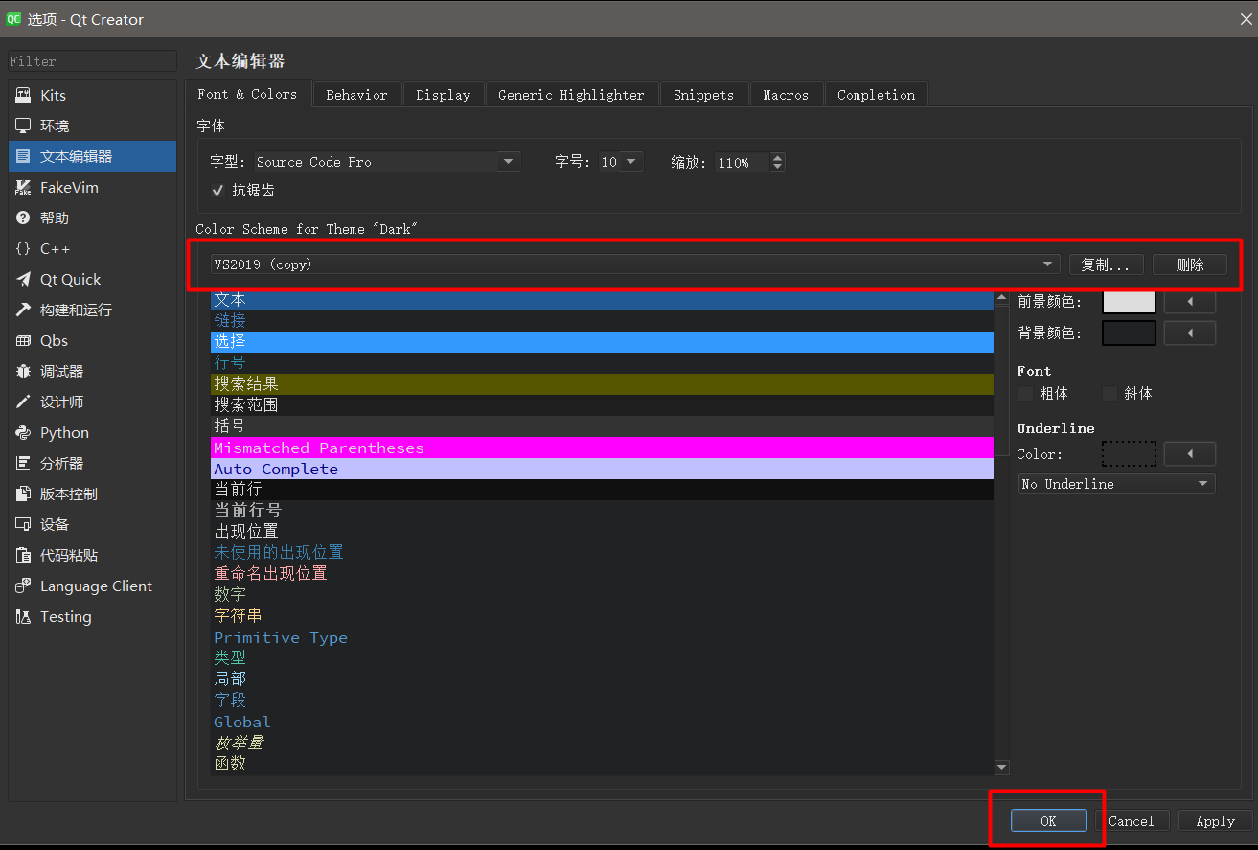Select the 当前行号 row
Screen dimensions: 1258x850
pos(602,511)
